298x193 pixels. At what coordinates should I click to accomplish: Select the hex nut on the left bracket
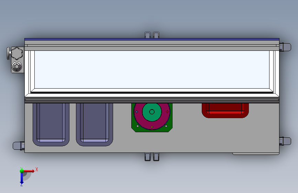[17, 53]
